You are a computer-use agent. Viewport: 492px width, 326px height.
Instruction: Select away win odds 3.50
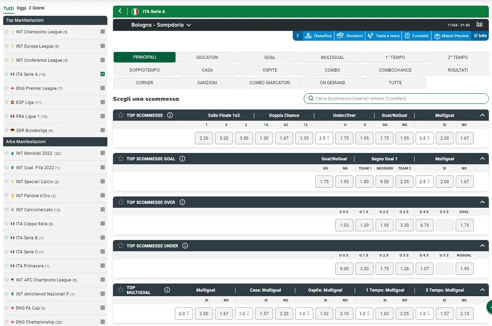(244, 138)
